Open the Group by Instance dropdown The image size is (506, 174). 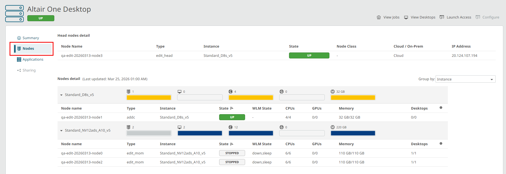coord(465,79)
